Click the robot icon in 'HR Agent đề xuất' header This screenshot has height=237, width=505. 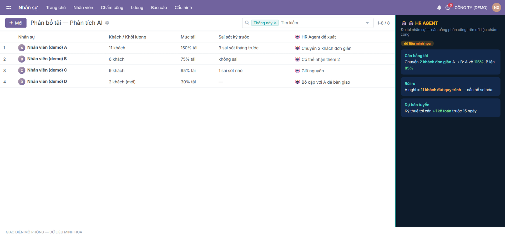[297, 37]
